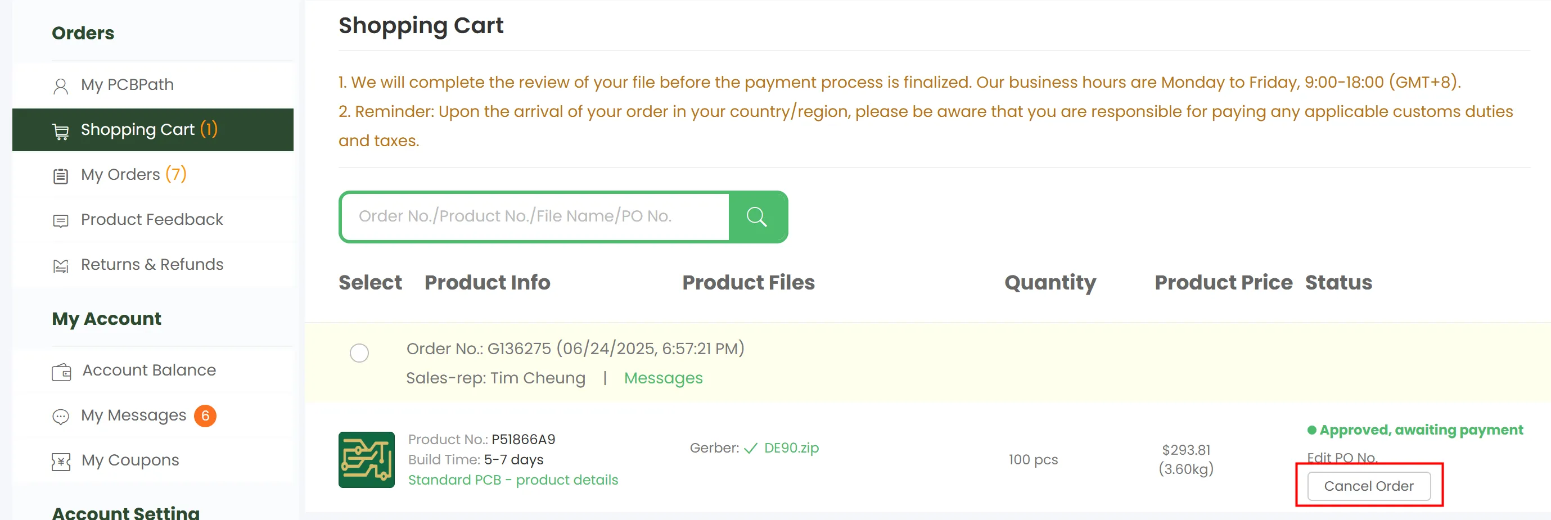Click the shopping cart icon in sidebar

coord(61,130)
